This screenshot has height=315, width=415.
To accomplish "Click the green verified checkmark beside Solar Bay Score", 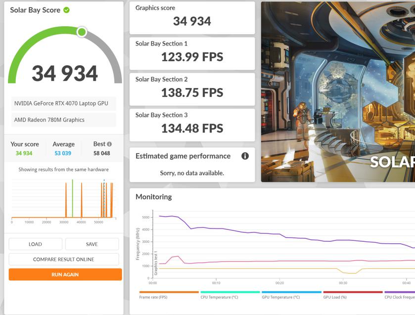I will (67, 10).
